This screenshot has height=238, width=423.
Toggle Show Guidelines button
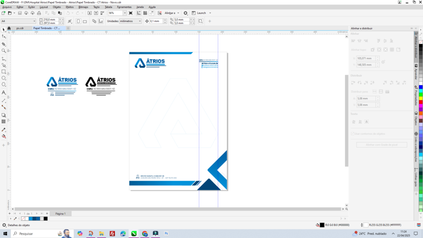[x=152, y=13]
